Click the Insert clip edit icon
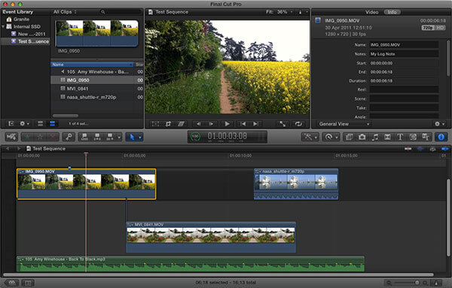 (x=97, y=137)
